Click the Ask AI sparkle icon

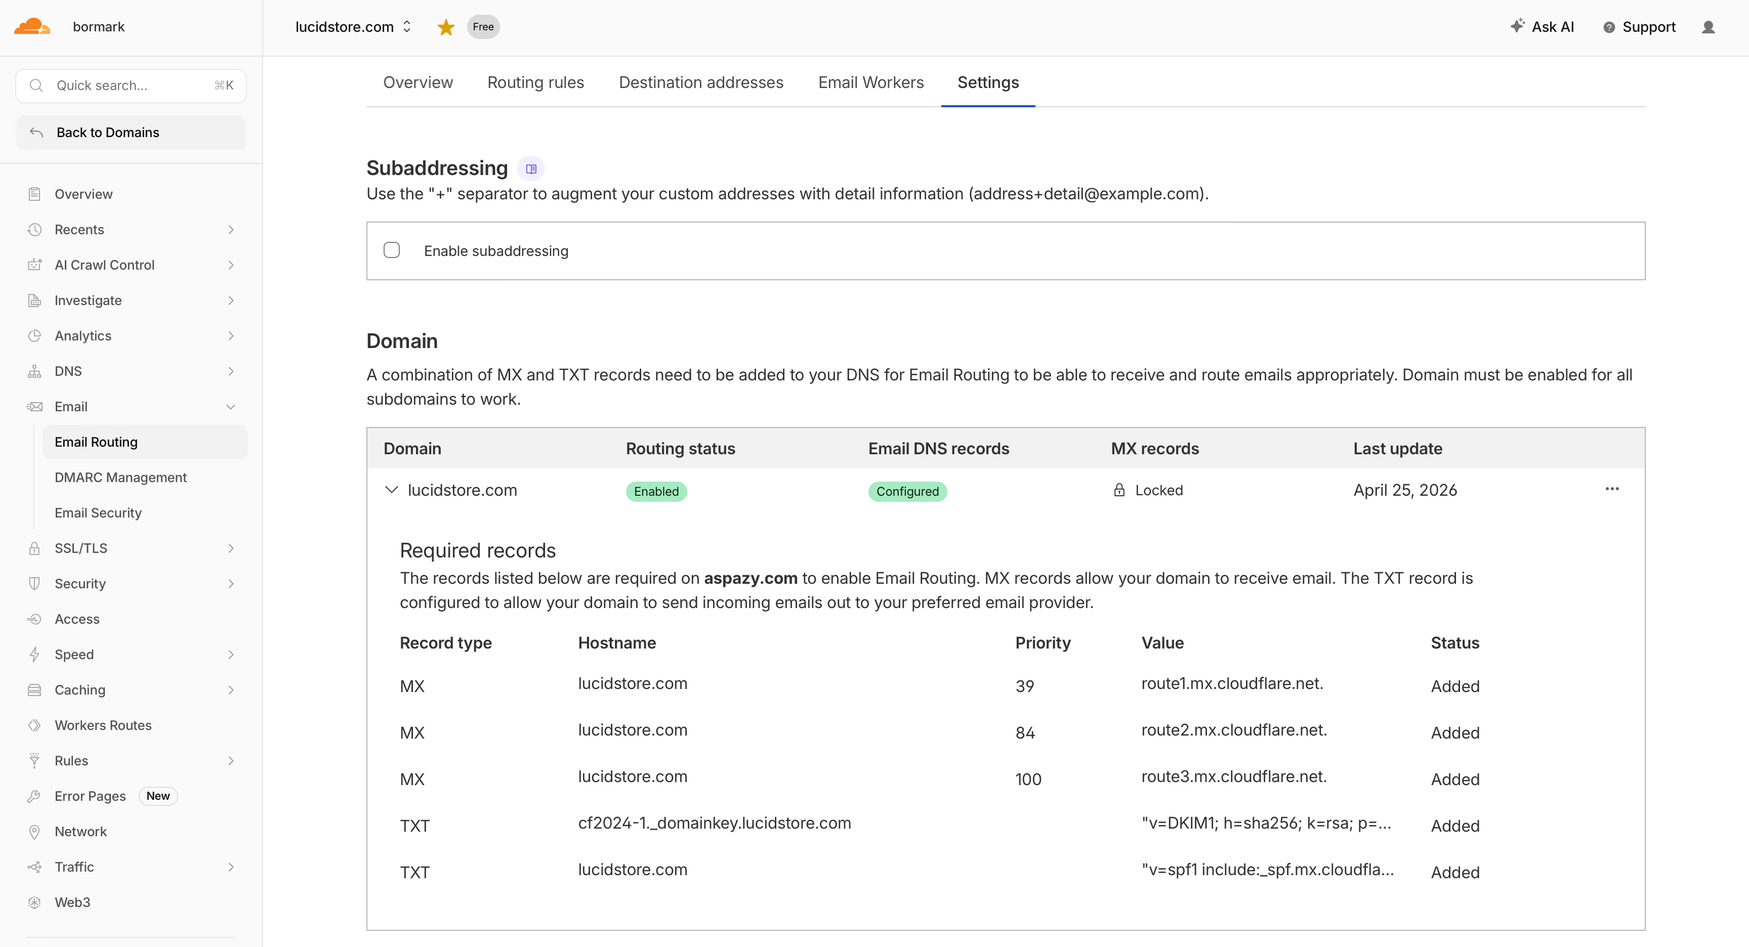pos(1518,26)
